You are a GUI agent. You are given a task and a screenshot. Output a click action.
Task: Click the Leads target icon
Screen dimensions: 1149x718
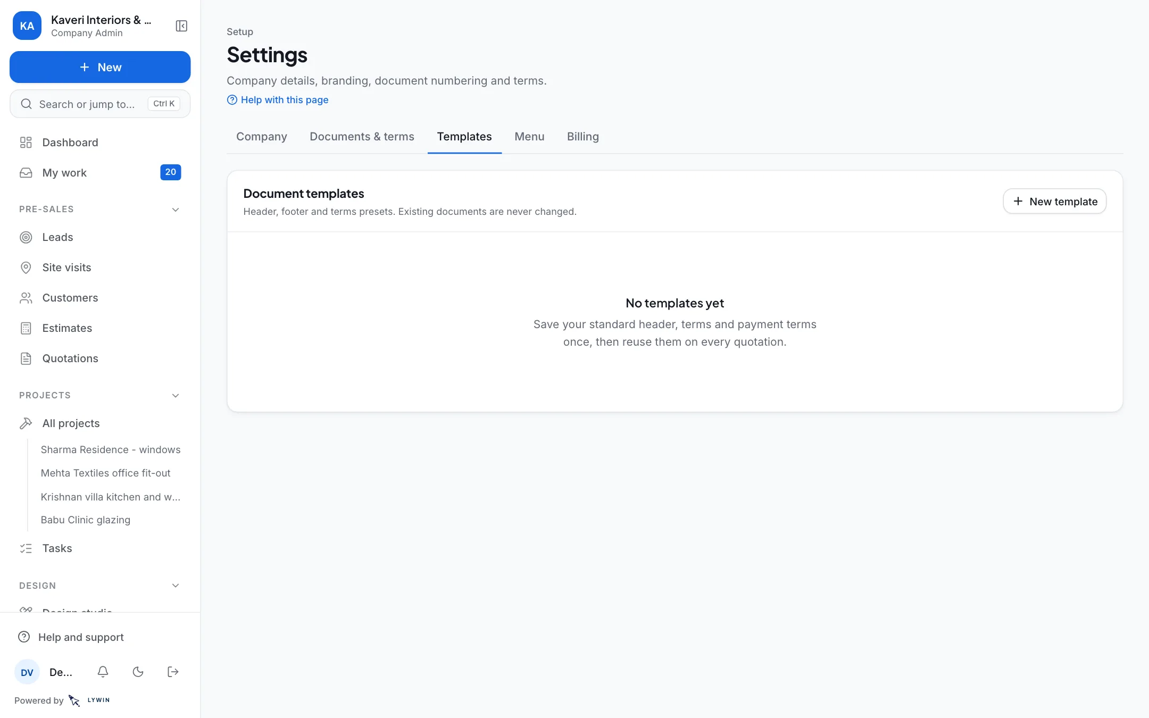pyautogui.click(x=26, y=237)
